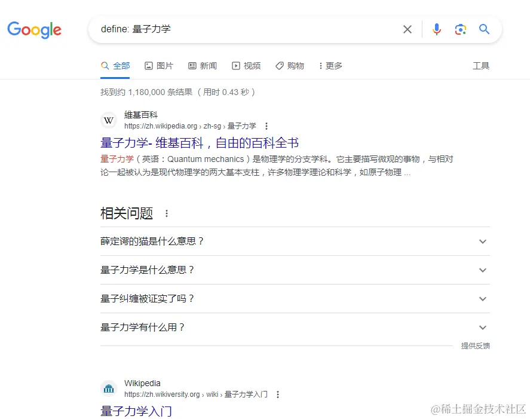
Task: Clear the search box with the X icon
Action: [x=408, y=29]
